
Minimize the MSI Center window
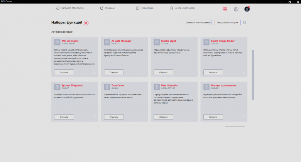(x=281, y=2)
